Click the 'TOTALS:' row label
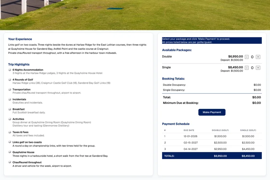The width and height of the screenshot is (270, 180). (x=169, y=156)
